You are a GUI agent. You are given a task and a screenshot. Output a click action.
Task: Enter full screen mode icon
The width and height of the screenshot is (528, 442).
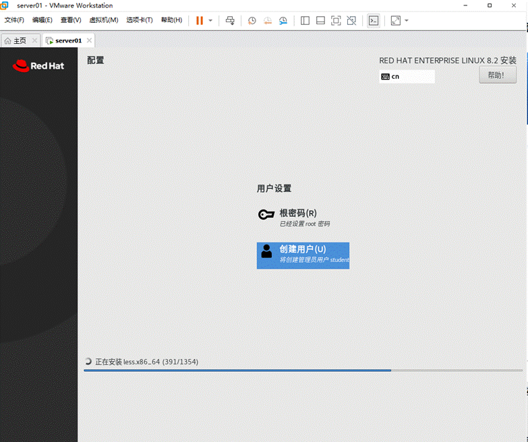[336, 20]
